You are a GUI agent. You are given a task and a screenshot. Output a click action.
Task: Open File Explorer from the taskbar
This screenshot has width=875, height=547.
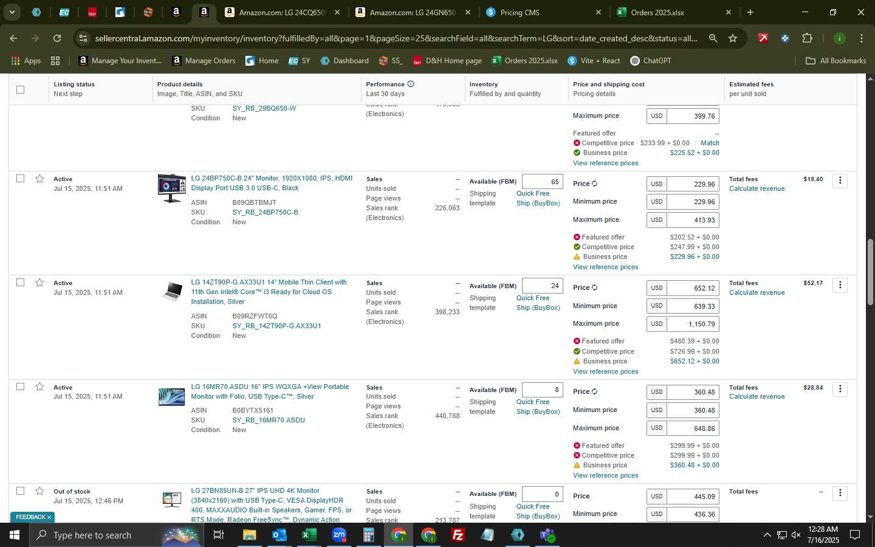(x=249, y=535)
